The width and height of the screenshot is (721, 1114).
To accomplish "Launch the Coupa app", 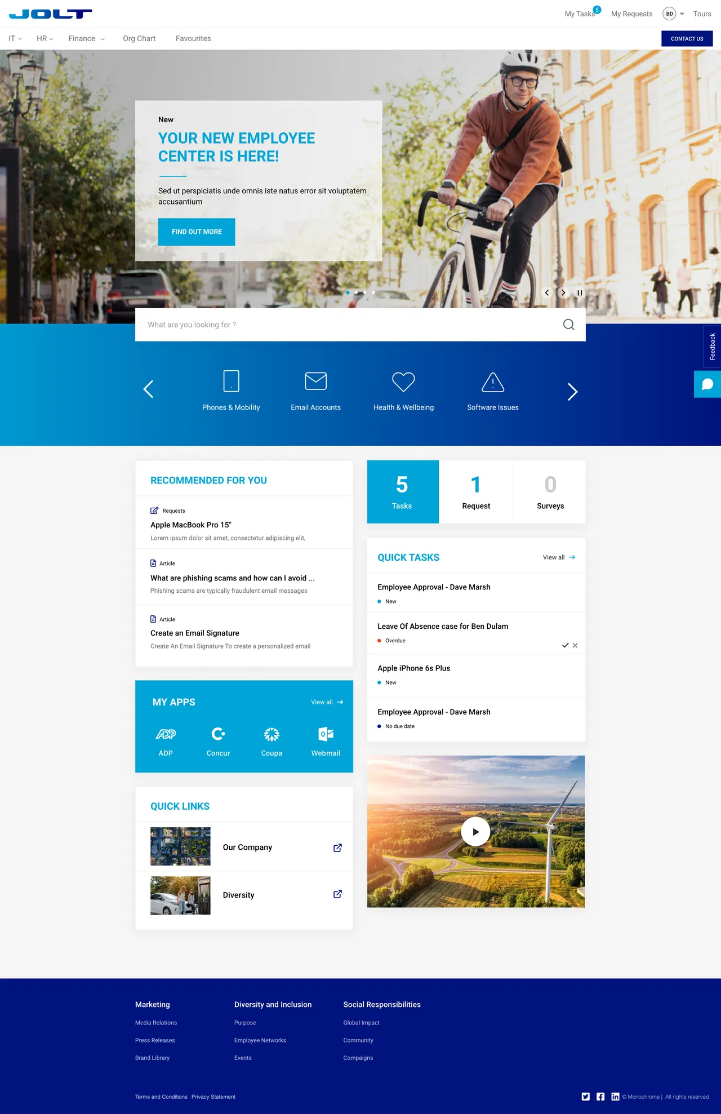I will click(x=272, y=741).
